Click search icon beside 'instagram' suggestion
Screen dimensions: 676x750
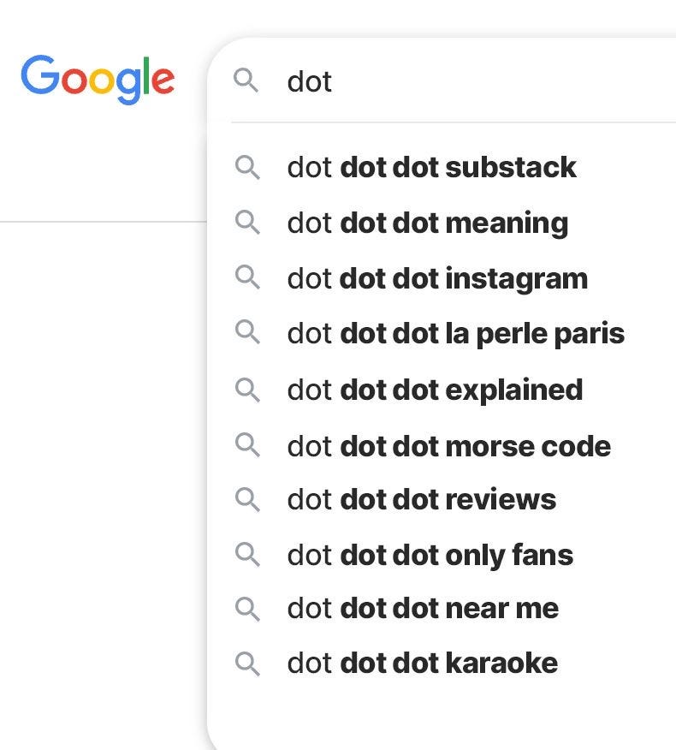(247, 278)
